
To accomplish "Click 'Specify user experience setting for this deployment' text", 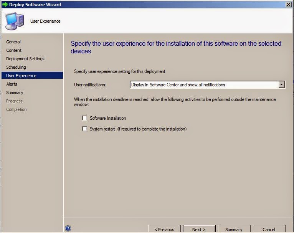I will [x=120, y=71].
